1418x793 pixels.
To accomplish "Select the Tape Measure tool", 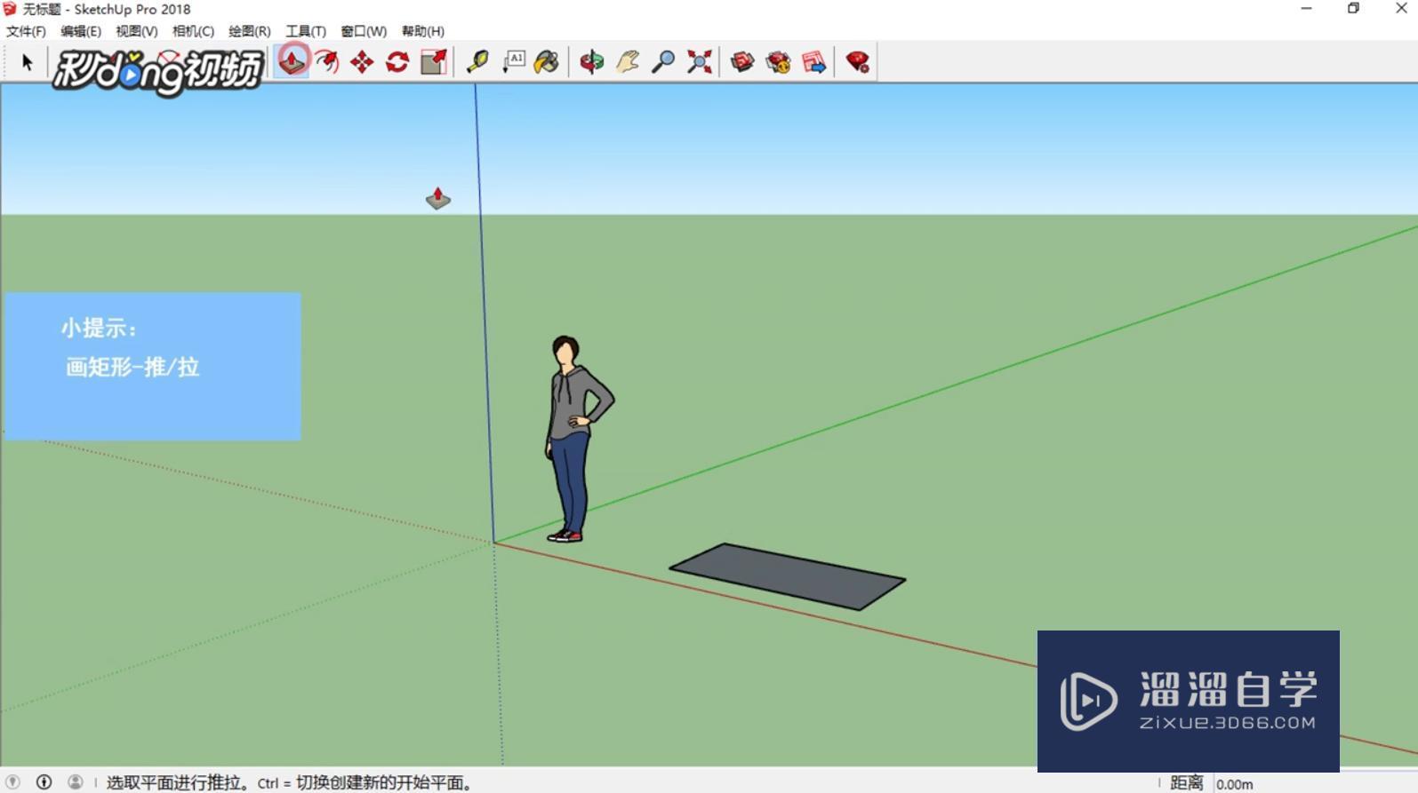I will pos(477,61).
